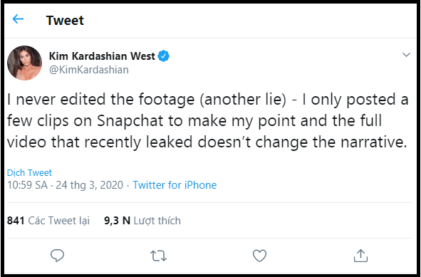Click the Lượt thích label
This screenshot has width=421, height=277.
[157, 221]
